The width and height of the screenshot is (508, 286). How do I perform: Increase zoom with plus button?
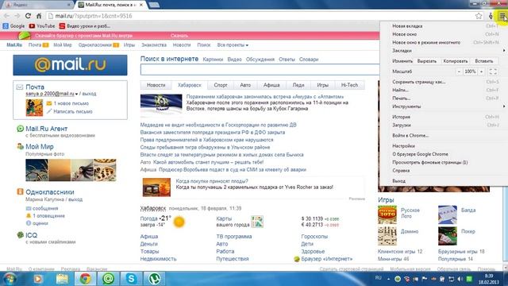(x=482, y=71)
